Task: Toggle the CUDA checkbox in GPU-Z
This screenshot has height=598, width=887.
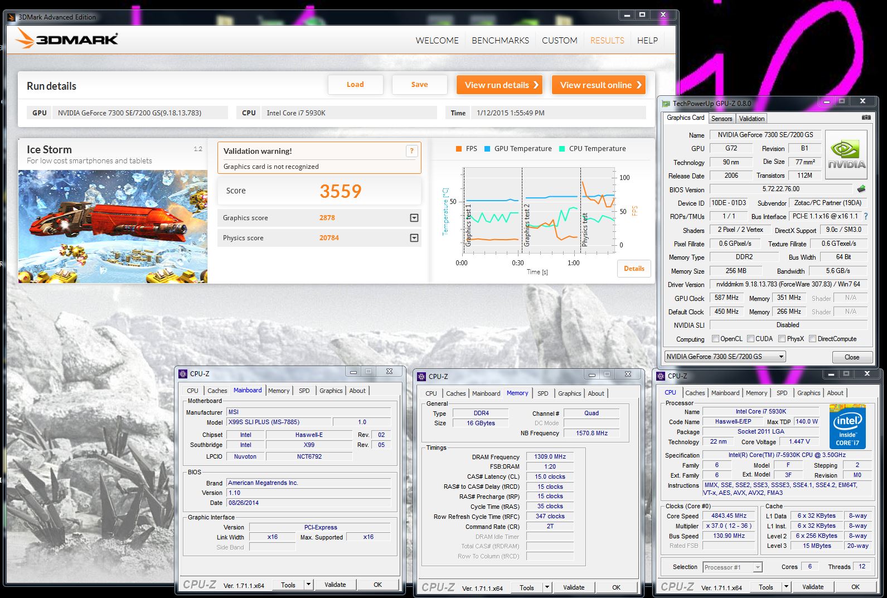Action: (x=750, y=339)
